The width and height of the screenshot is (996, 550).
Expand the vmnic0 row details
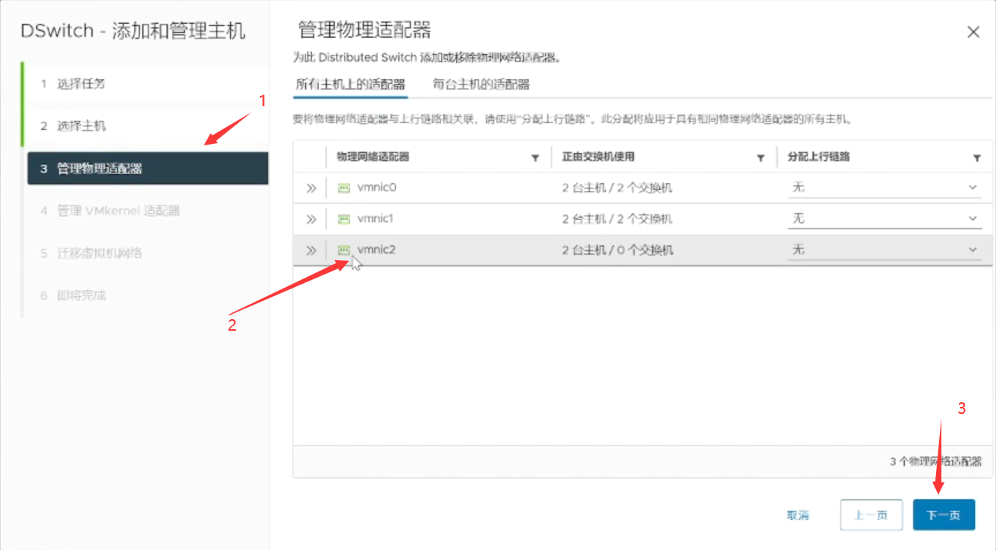click(311, 188)
